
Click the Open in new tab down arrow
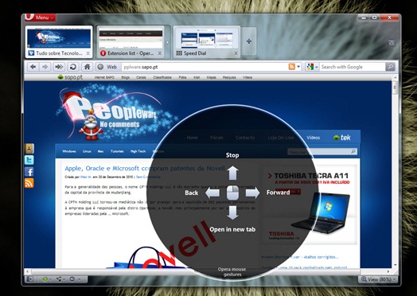(x=232, y=212)
